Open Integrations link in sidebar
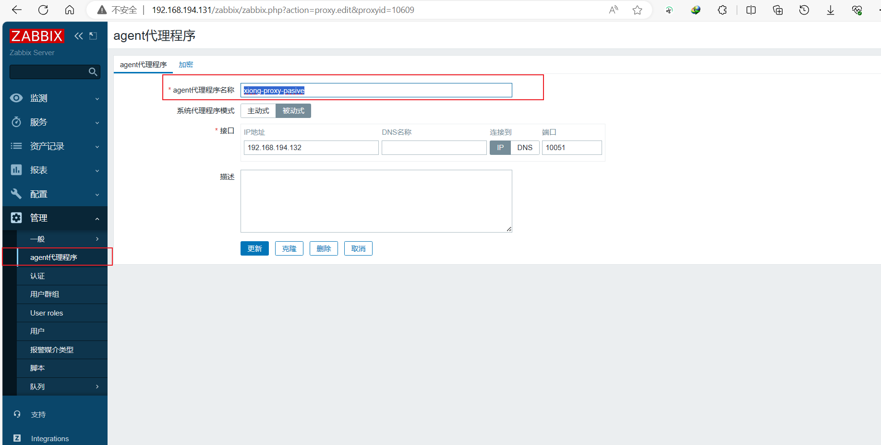 coord(50,439)
